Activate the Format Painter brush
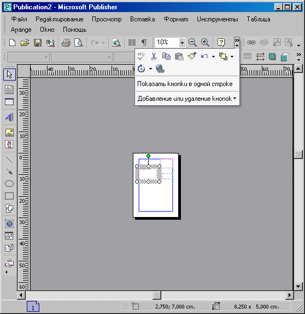The width and height of the screenshot is (305, 314). point(192,56)
